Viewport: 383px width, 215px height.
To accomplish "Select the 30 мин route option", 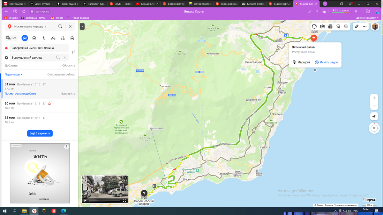I will (x=40, y=106).
